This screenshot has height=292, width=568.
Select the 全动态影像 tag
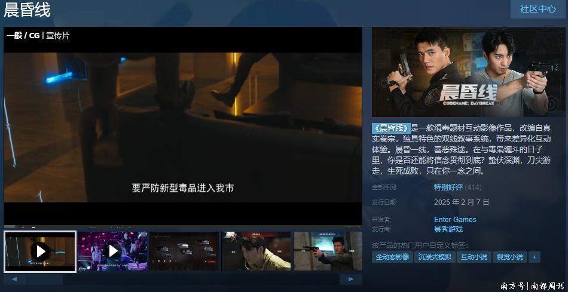(392, 257)
